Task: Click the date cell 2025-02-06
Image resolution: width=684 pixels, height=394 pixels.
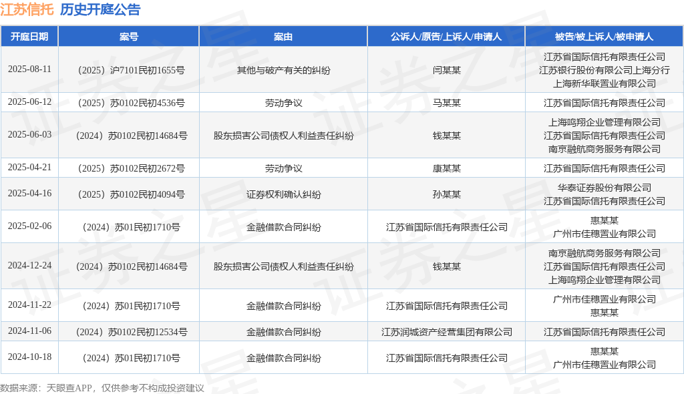Action: [x=29, y=226]
